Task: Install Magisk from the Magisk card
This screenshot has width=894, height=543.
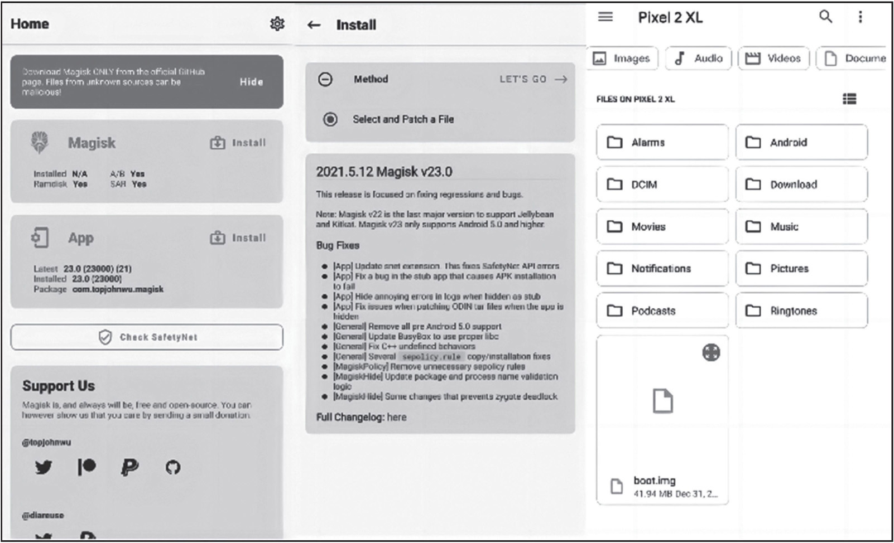Action: pos(238,143)
